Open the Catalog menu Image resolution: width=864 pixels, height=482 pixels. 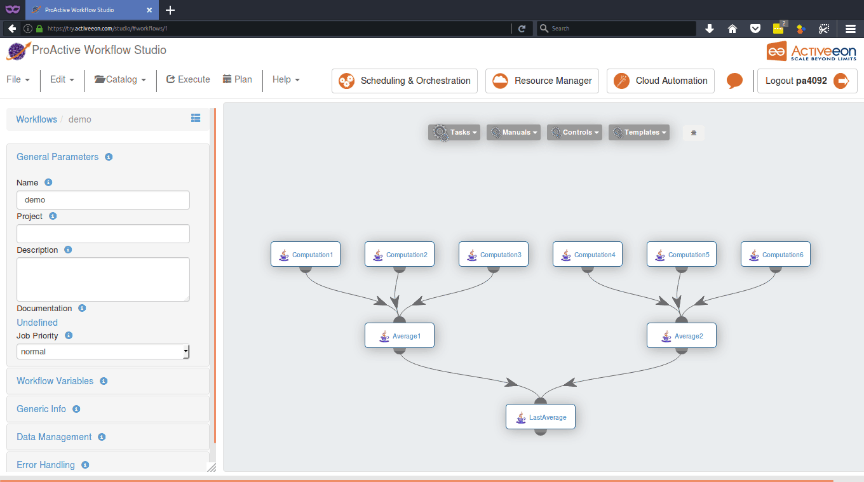[x=121, y=79]
